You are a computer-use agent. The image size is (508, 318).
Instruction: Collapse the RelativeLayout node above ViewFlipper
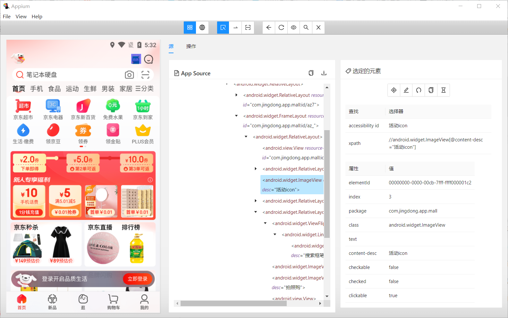click(x=256, y=212)
